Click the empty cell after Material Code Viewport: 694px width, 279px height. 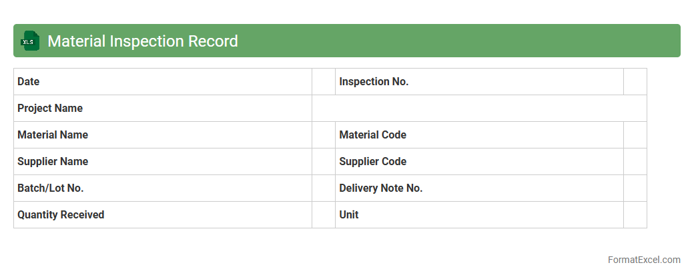pyautogui.click(x=635, y=135)
